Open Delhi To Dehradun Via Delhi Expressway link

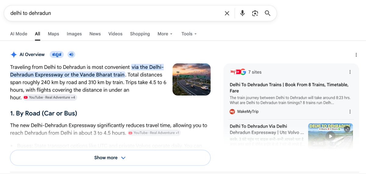[267, 130]
